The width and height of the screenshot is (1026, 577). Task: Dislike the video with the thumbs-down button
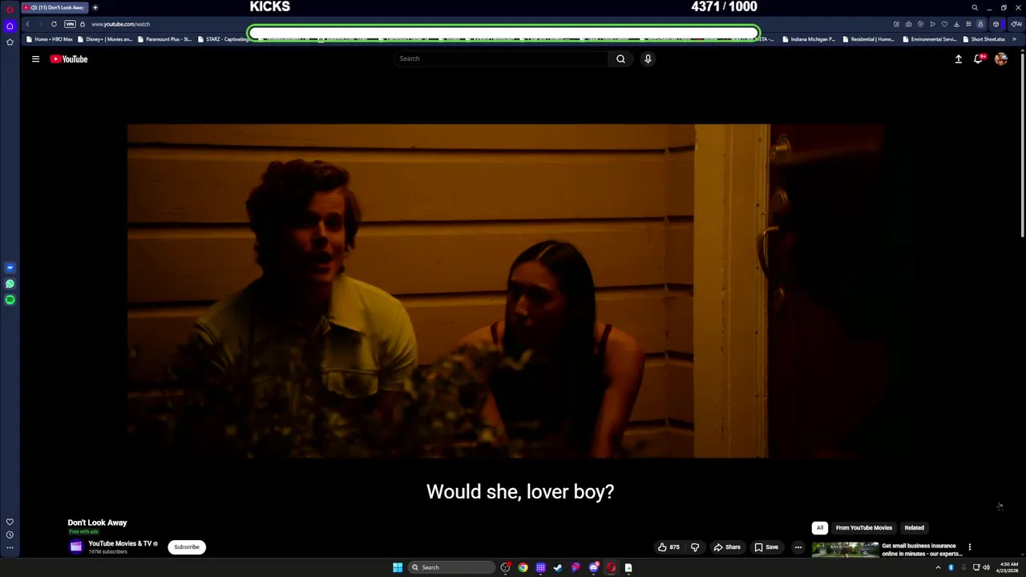tap(695, 547)
